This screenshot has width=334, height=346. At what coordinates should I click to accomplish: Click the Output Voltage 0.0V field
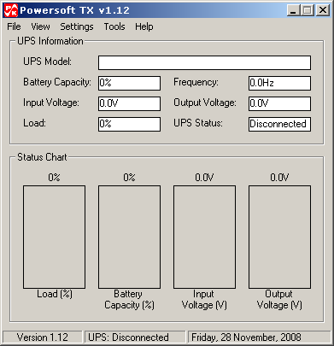[x=279, y=103]
